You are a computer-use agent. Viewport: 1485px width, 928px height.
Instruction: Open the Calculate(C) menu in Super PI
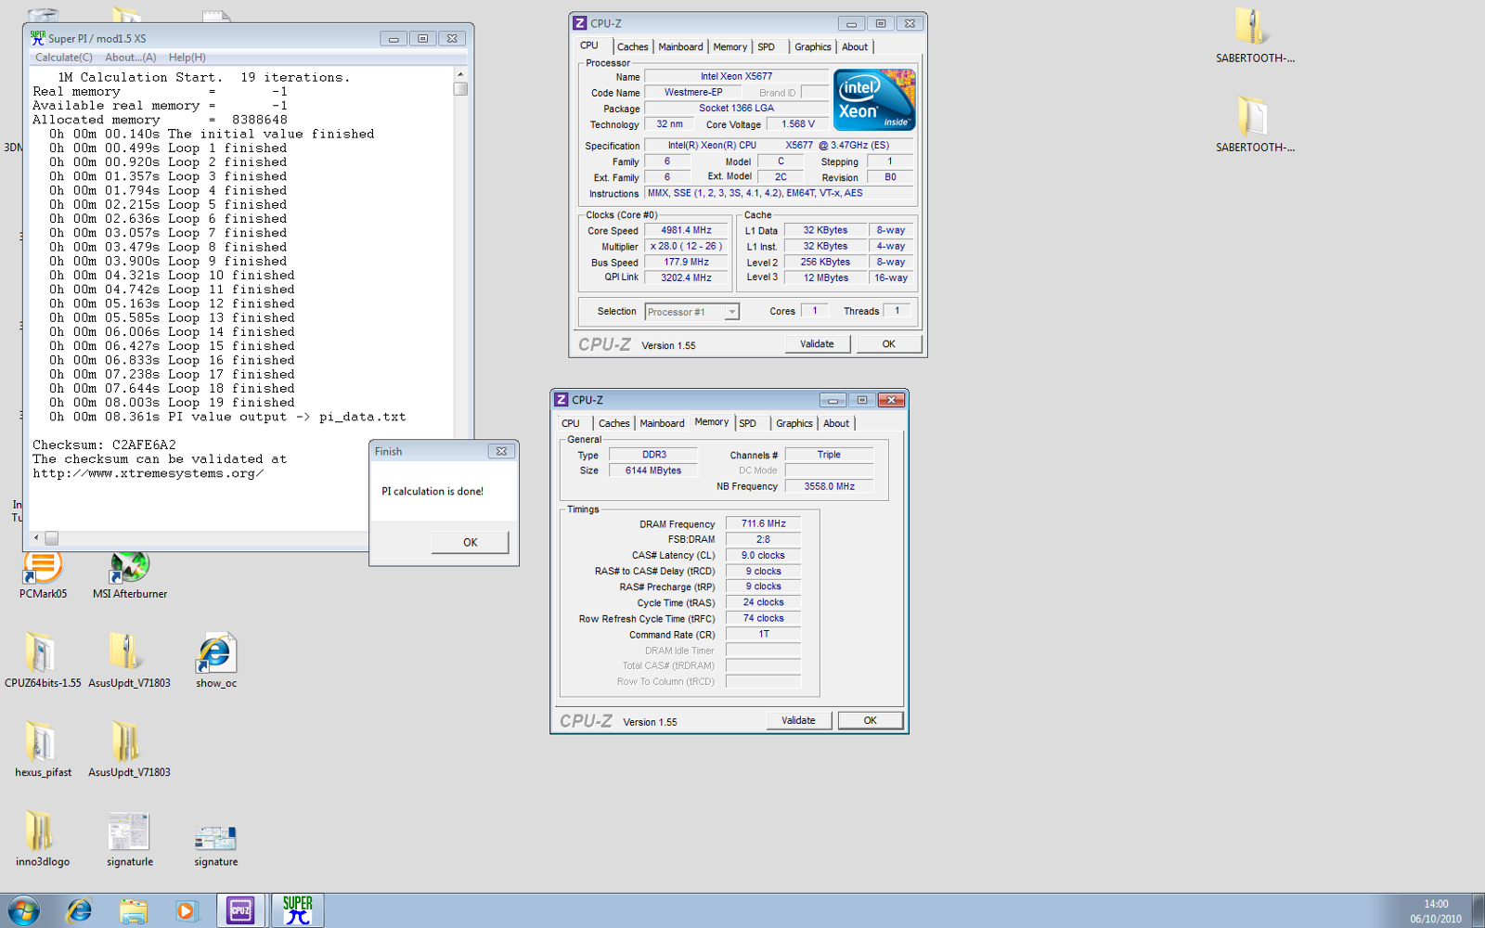click(x=64, y=58)
